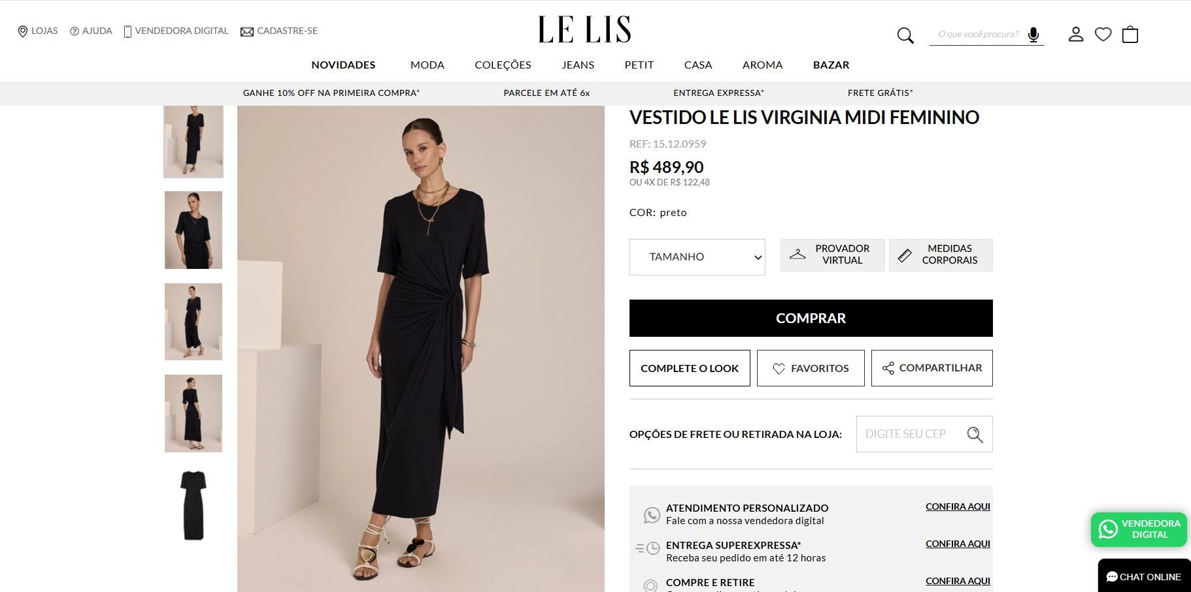Go to the Bazar section
1191x592 pixels.
click(831, 65)
